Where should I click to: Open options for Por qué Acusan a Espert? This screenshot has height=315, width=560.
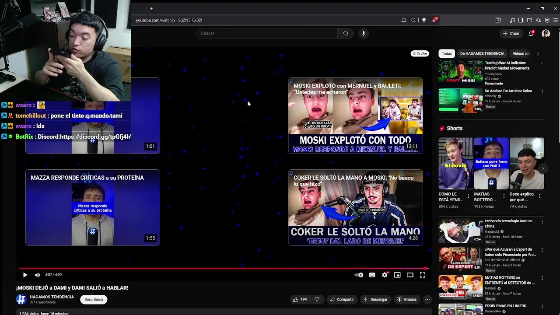point(542,250)
